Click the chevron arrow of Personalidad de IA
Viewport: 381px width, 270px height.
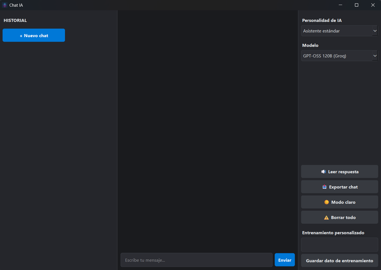tap(375, 31)
